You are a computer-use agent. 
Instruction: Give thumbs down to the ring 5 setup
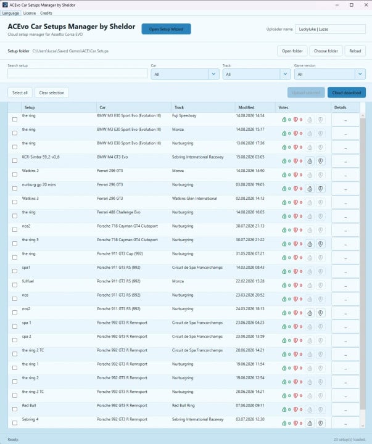tap(320, 244)
